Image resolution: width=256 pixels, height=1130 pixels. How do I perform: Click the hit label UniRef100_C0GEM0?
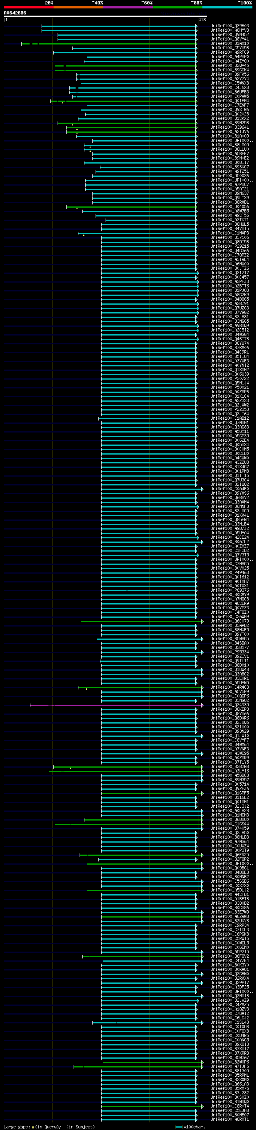pos(230,947)
